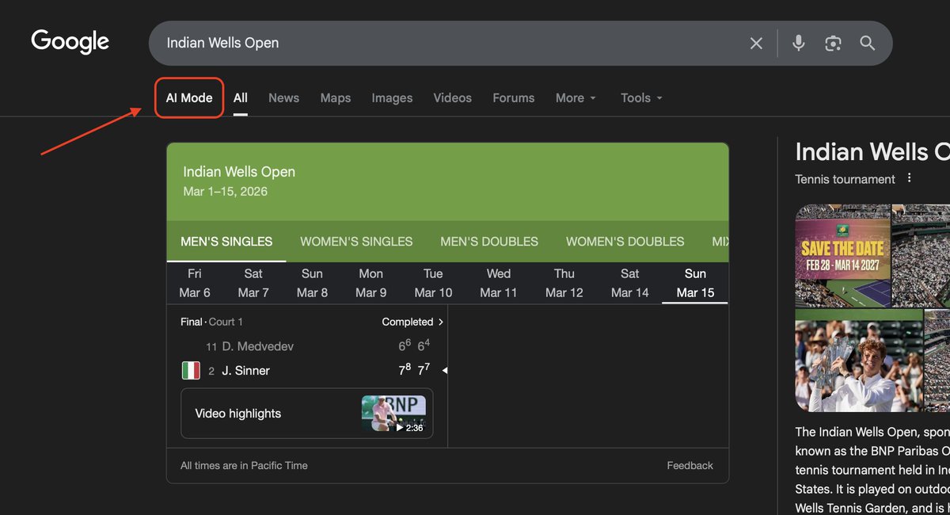
Task: Click the magnifying glass search icon
Action: click(x=868, y=44)
